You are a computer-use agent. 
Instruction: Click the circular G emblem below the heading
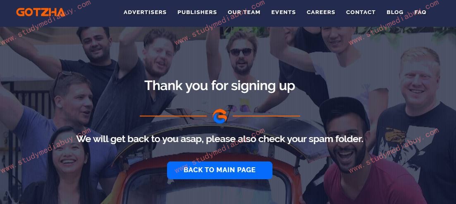click(220, 116)
